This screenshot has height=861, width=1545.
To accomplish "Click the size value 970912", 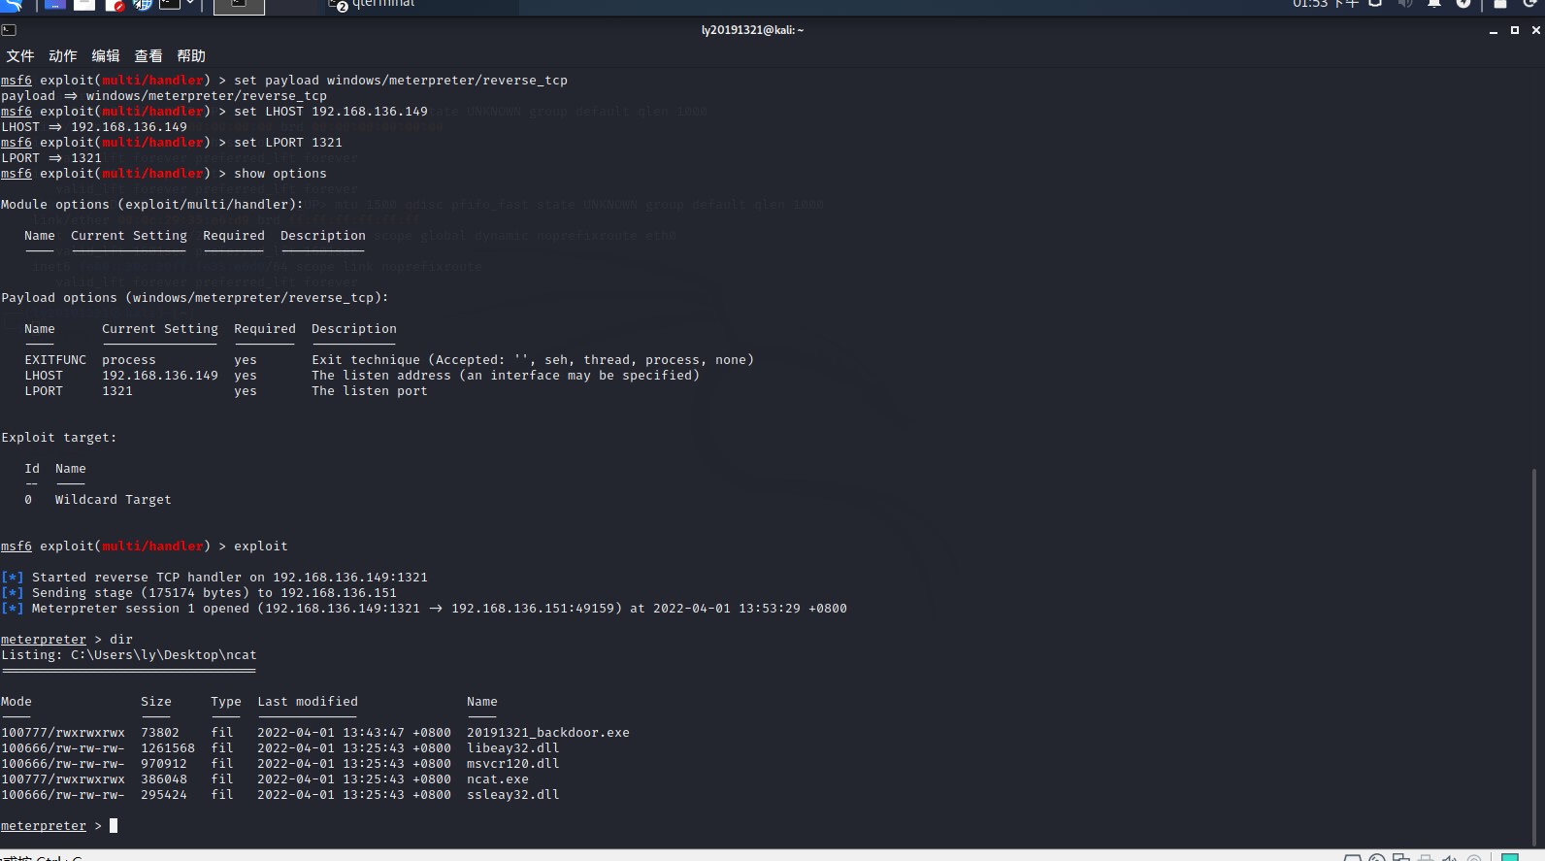I will point(164,764).
